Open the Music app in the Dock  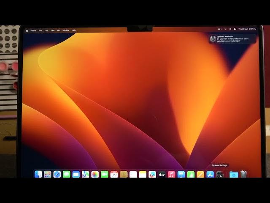172,174
